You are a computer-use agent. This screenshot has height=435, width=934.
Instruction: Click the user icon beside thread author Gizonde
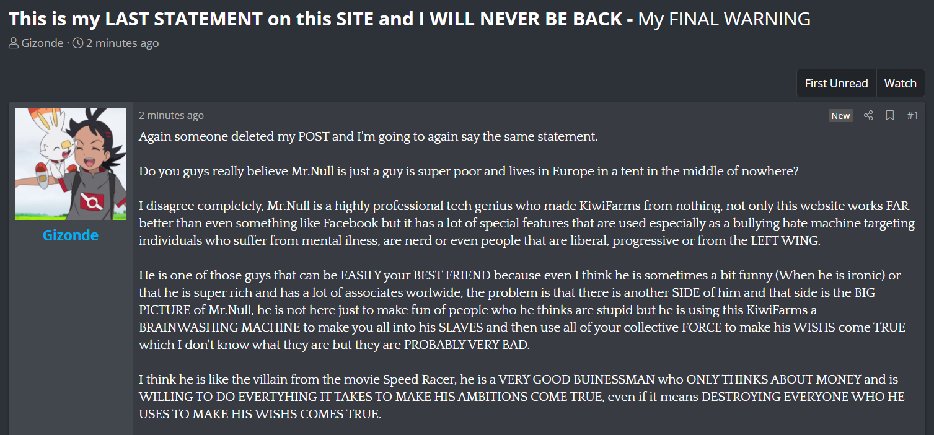coord(14,43)
